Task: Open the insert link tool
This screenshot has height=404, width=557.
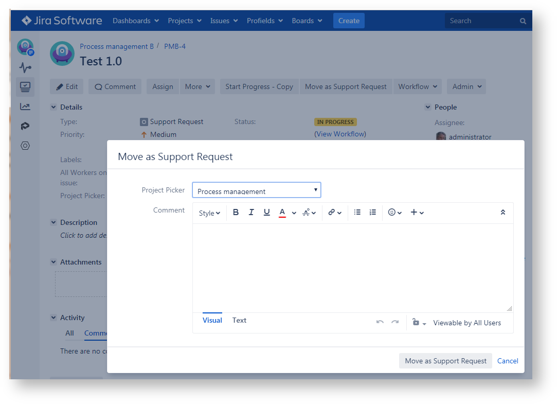Action: pyautogui.click(x=334, y=213)
